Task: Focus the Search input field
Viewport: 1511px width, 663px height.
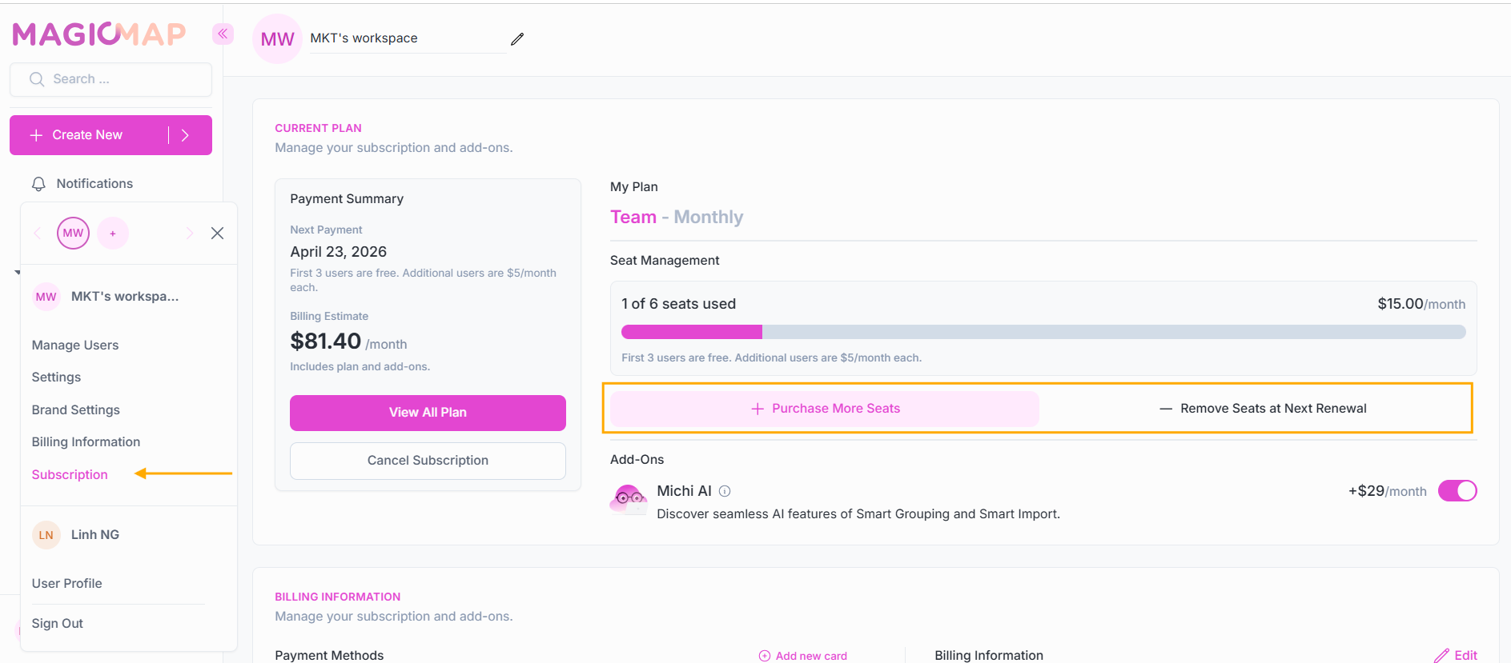Action: point(111,79)
